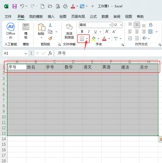Viewport: 162px width, 163px height.
Task: Expand the ribbon font color dropdown arrow
Action: tap(109, 39)
